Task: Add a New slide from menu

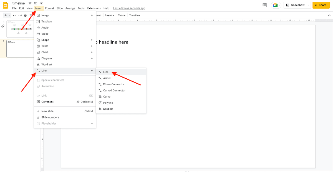Action: 65,111
